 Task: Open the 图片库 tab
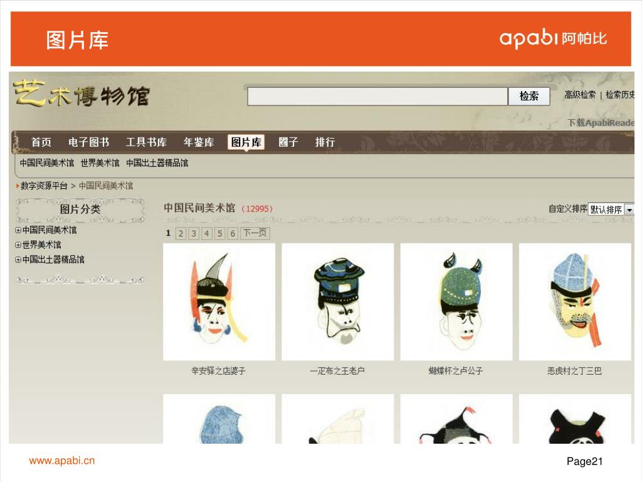click(x=246, y=142)
